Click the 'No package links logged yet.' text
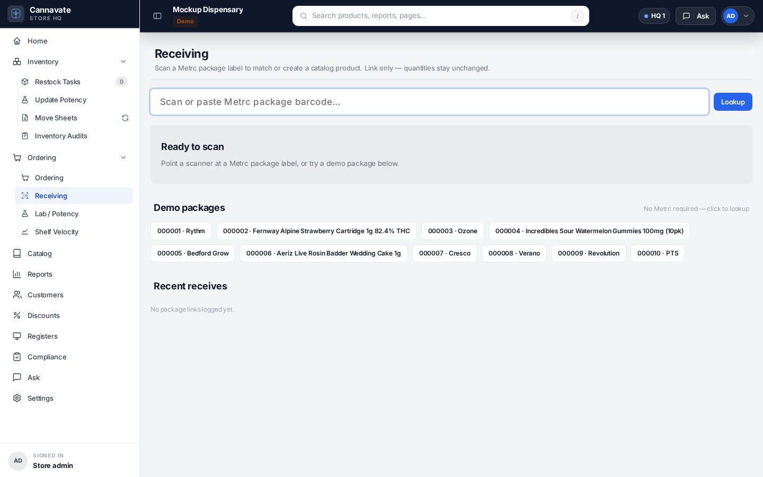763x477 pixels. click(192, 310)
